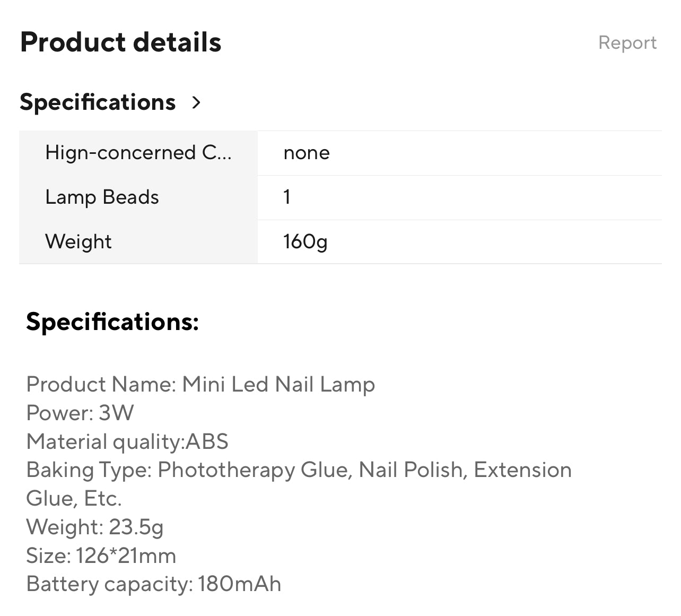Click the Report link
The height and width of the screenshot is (616, 681).
[627, 42]
